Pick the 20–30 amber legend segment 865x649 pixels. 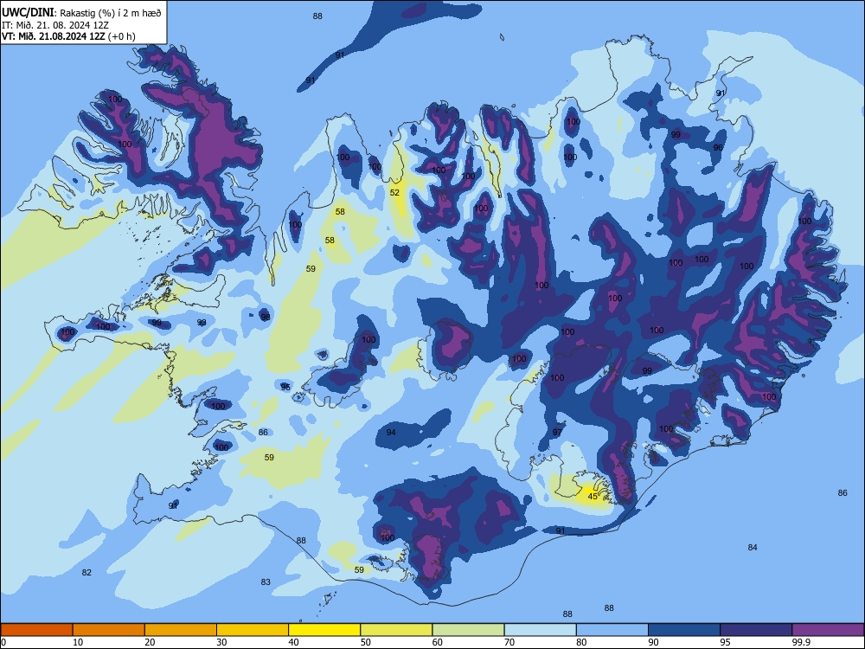[x=181, y=630]
